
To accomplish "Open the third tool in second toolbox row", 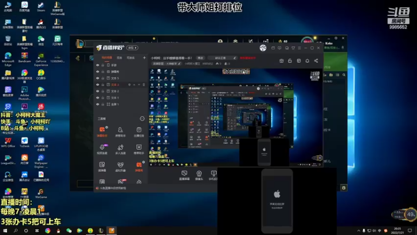I will click(139, 149).
